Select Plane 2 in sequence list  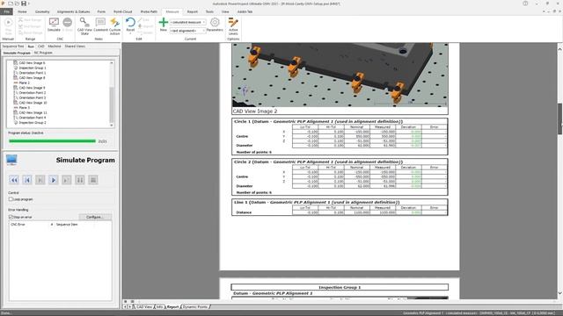[24, 83]
